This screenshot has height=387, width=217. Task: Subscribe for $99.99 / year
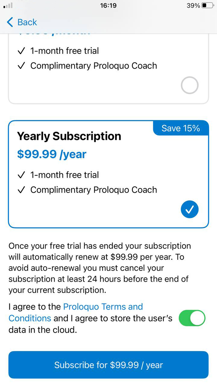108,365
